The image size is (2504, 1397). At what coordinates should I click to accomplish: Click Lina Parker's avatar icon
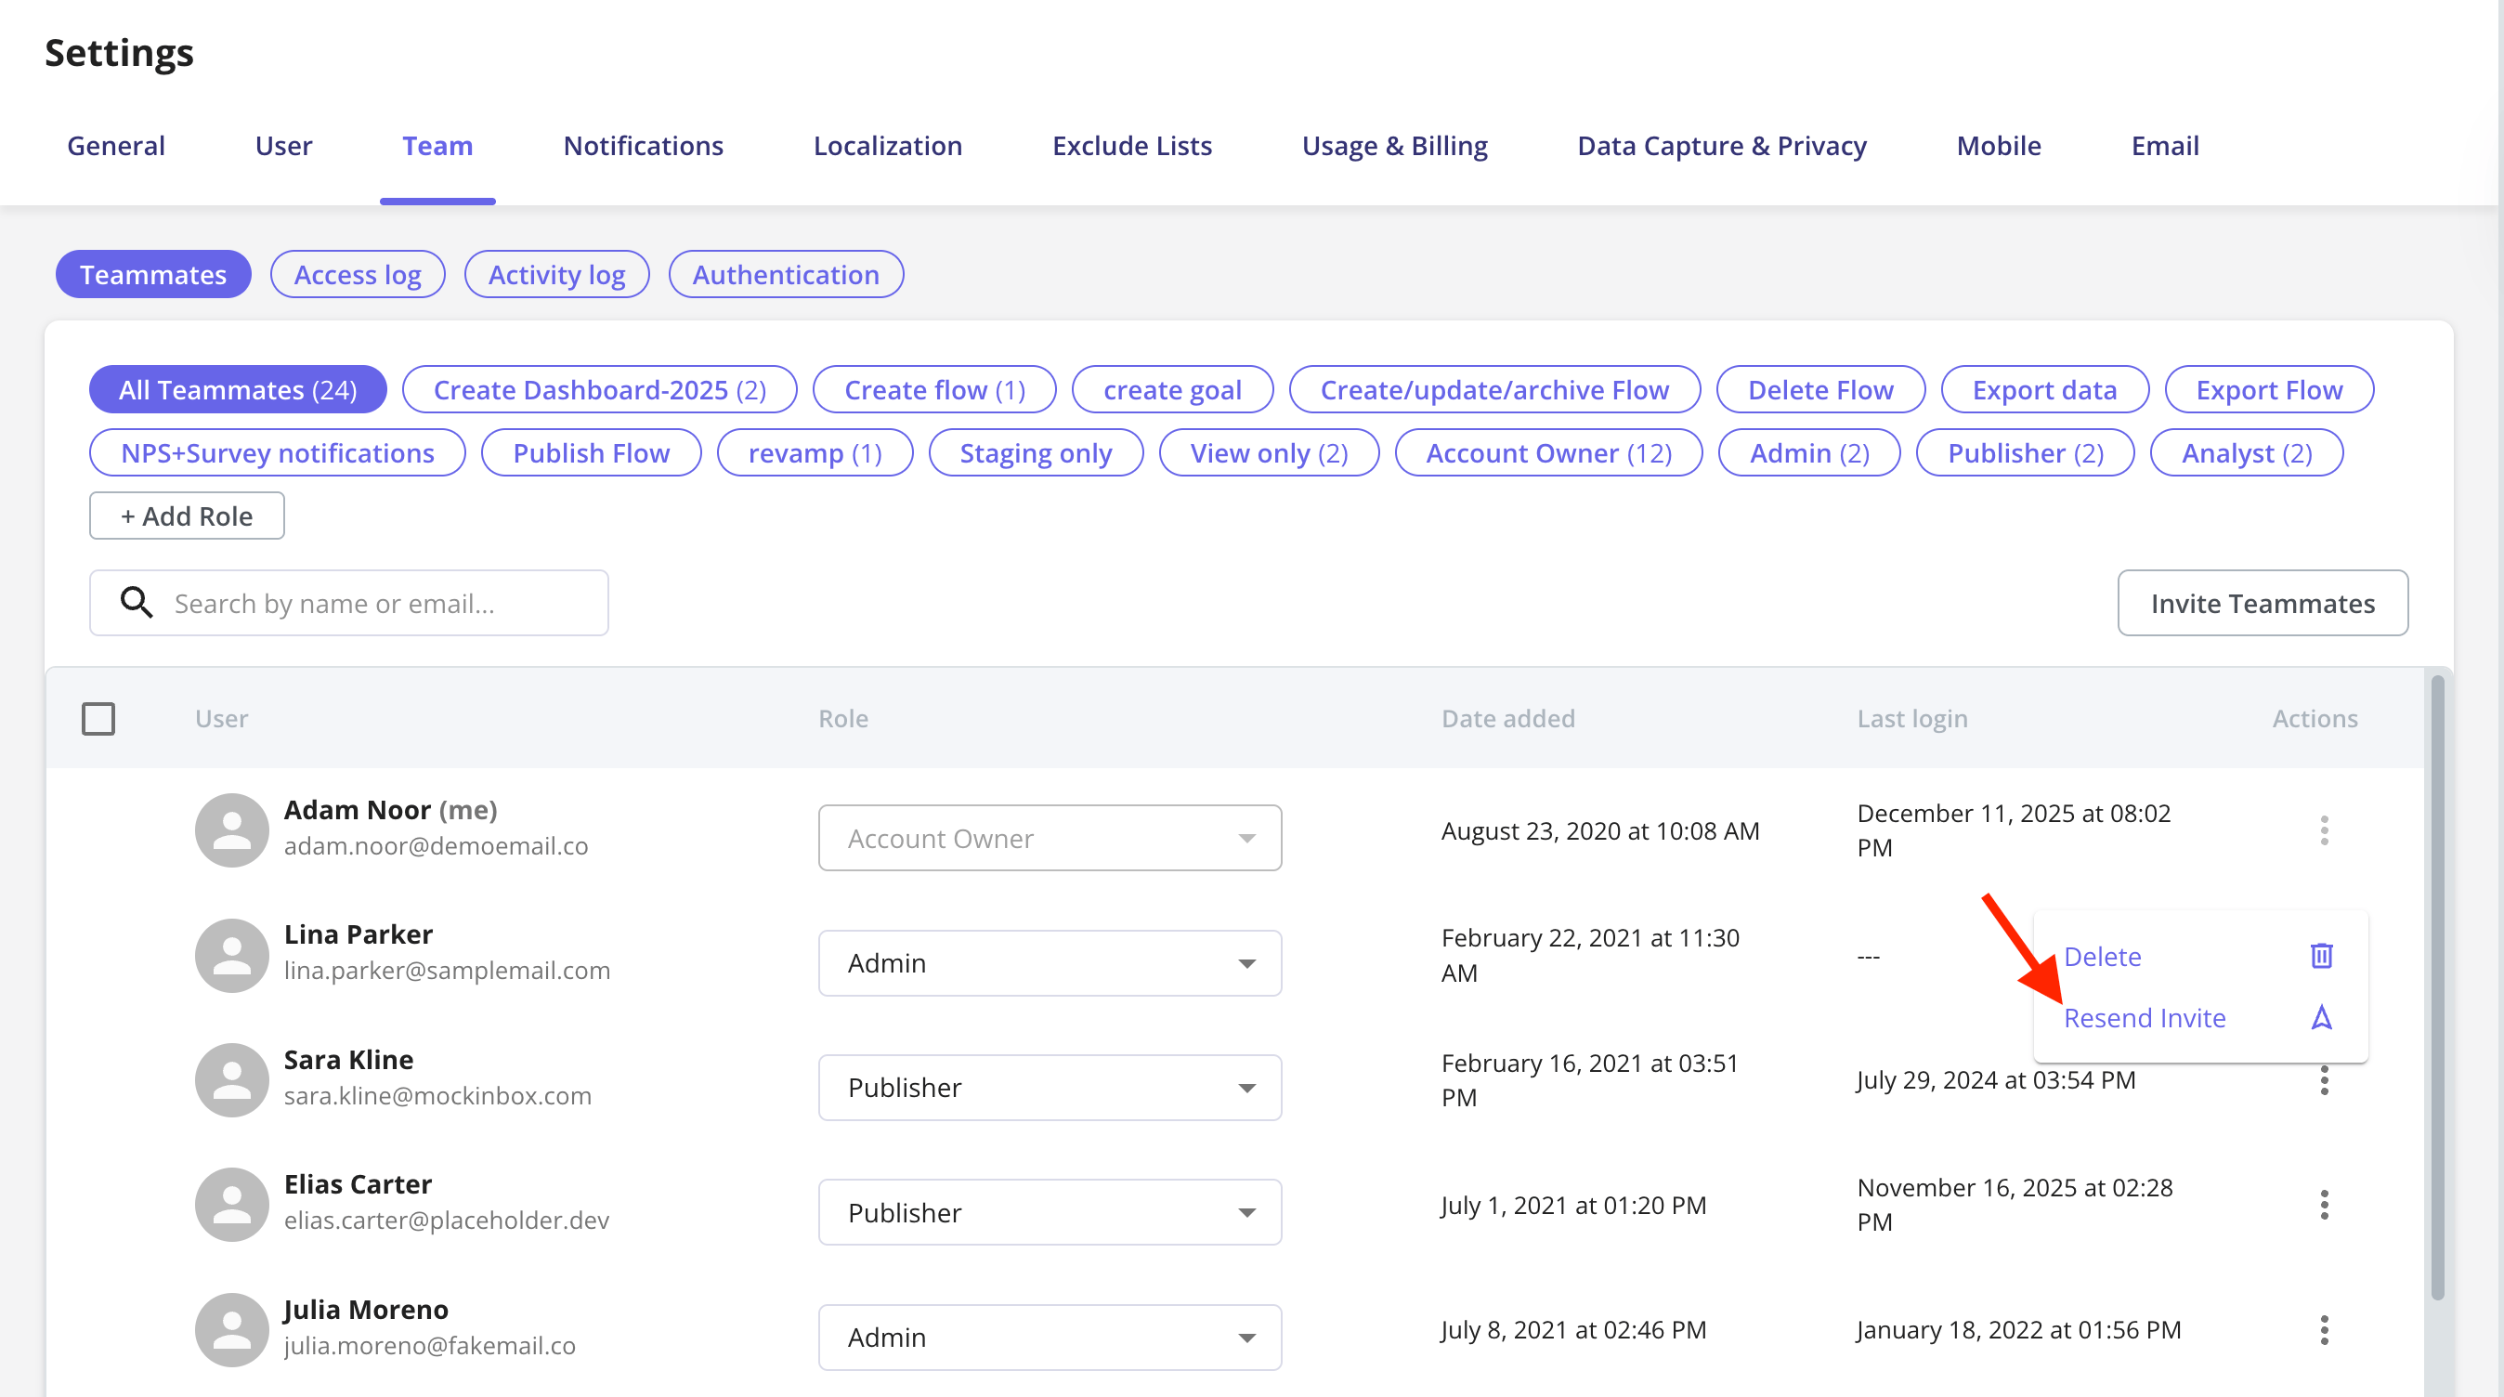(231, 955)
